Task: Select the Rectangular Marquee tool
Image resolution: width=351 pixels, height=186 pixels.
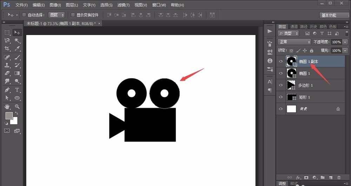Action: pos(7,33)
